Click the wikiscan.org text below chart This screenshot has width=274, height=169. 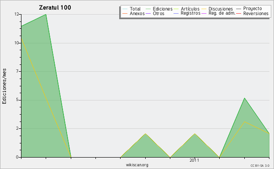pos(137,165)
